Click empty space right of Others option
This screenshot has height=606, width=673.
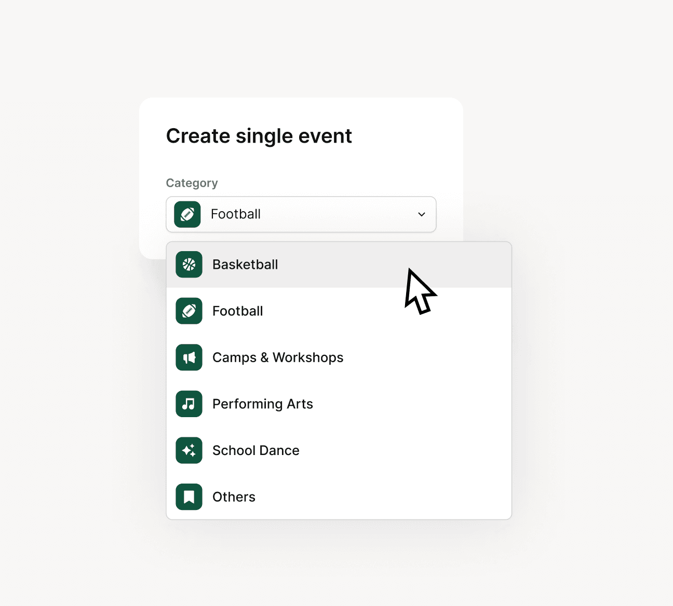point(384,497)
